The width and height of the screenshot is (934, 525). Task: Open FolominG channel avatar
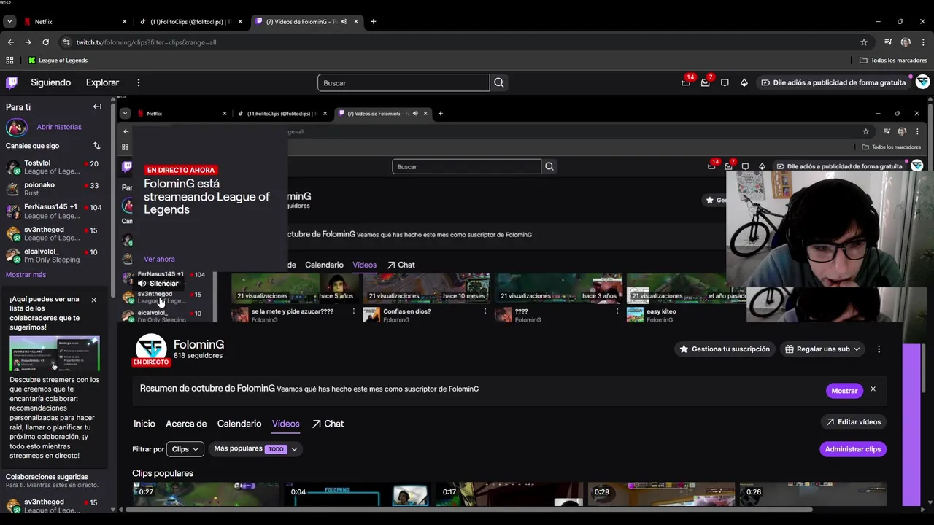tap(151, 348)
